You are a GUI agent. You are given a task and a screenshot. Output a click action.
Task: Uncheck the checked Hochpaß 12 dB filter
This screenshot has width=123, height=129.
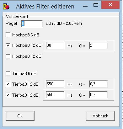click(x=8, y=46)
